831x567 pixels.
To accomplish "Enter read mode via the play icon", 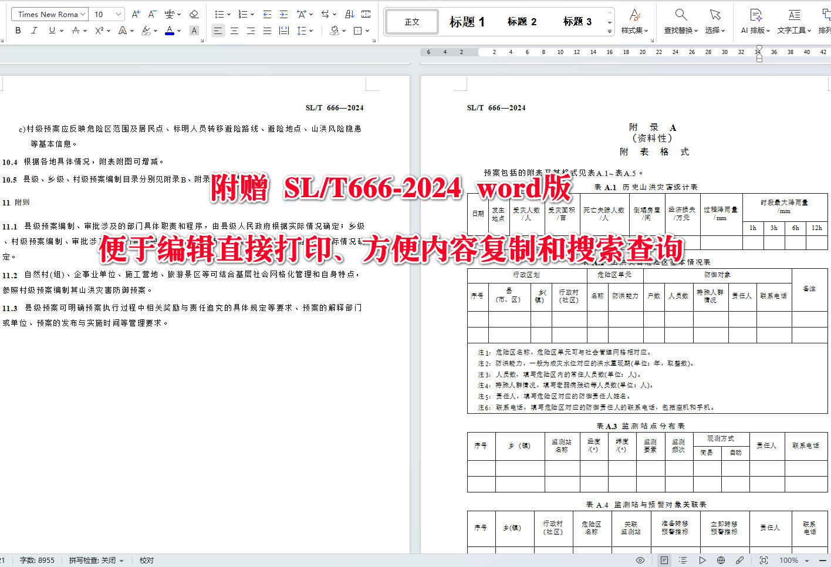I will pyautogui.click(x=702, y=560).
